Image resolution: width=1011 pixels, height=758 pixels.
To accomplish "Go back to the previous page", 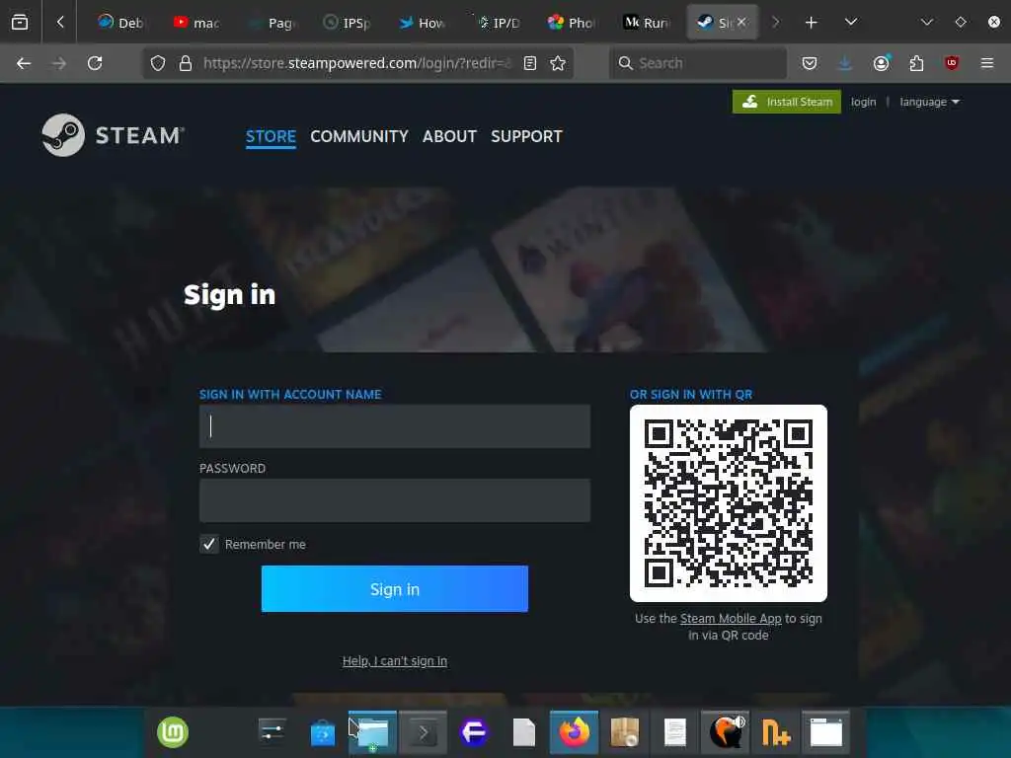I will (24, 63).
